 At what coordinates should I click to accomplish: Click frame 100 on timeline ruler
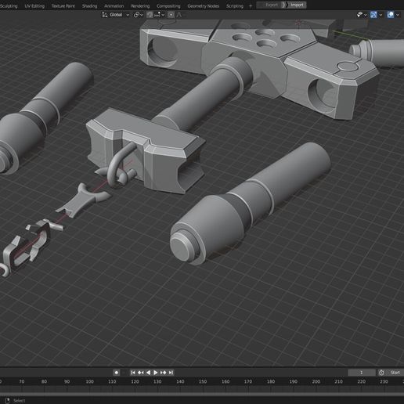click(89, 381)
